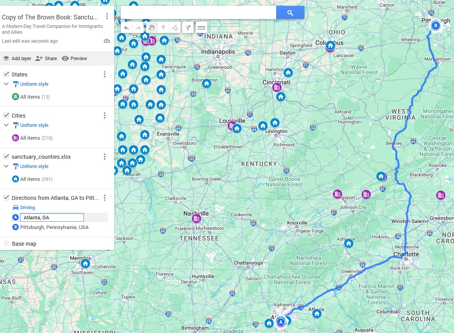
Task: Click the blue search magnifier button
Action: (x=290, y=13)
